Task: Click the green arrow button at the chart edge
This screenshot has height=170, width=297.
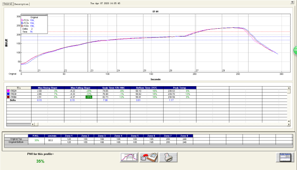Action: [x=295, y=51]
